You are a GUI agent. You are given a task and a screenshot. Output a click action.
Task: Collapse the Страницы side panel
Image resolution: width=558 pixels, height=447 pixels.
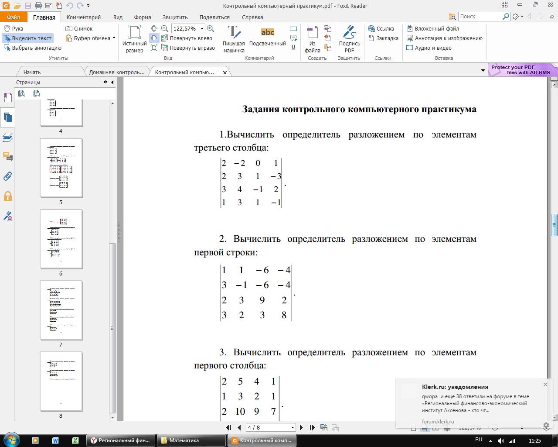point(112,82)
